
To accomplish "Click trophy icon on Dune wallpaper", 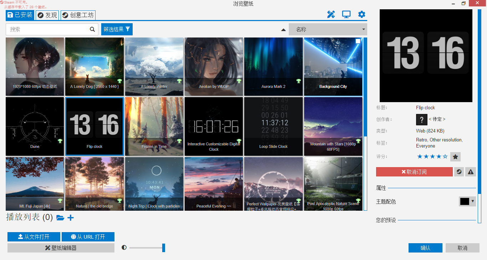I will (60, 141).
